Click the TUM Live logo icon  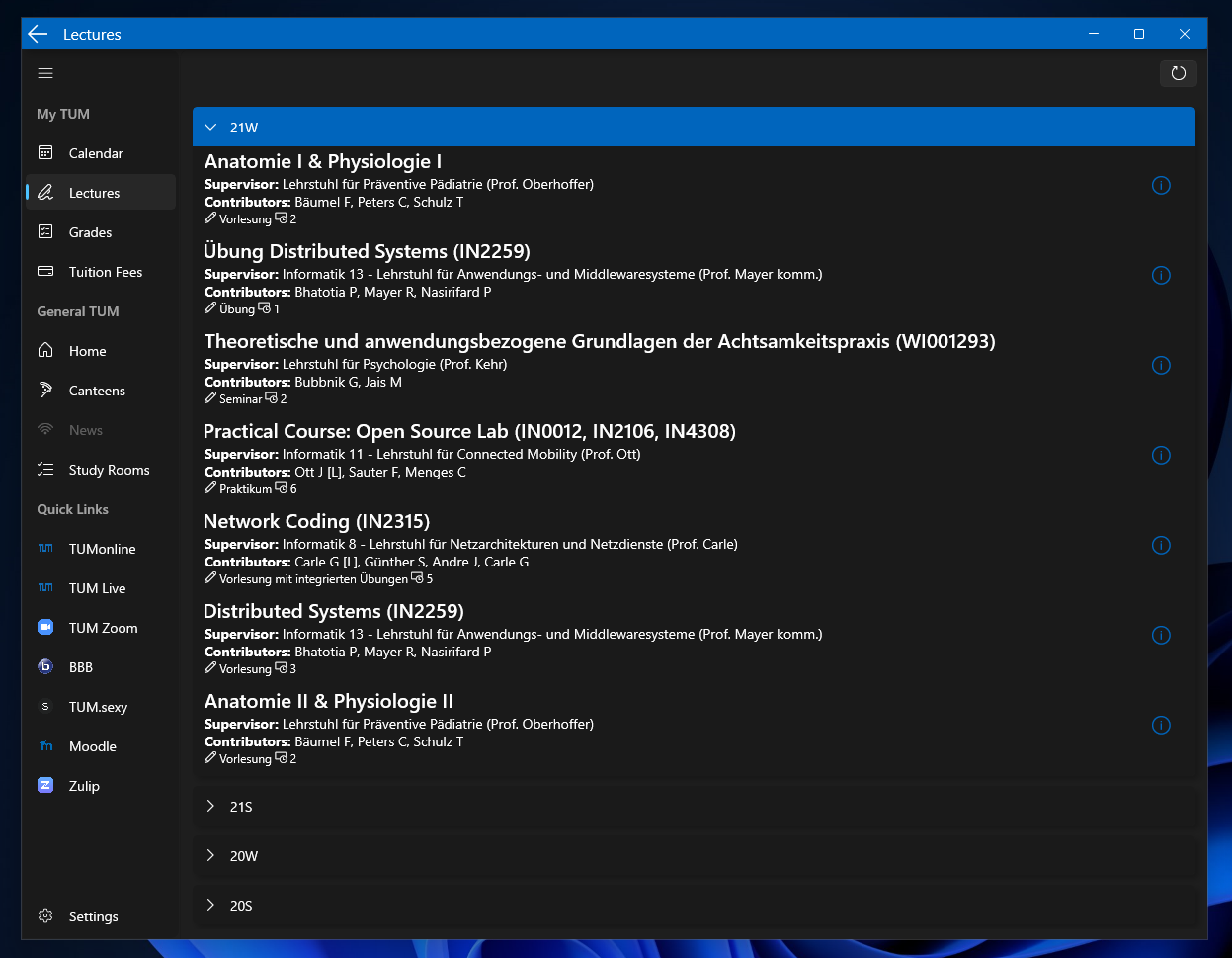pos(45,587)
